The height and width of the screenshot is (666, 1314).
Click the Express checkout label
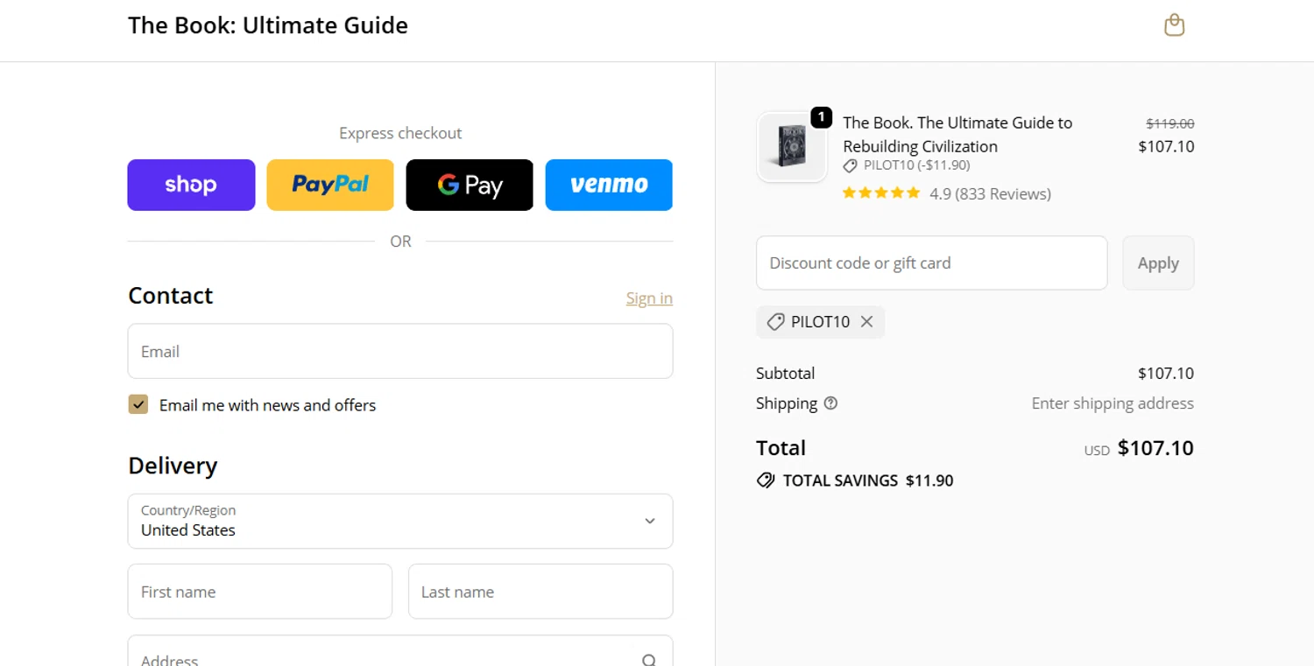pyautogui.click(x=400, y=133)
